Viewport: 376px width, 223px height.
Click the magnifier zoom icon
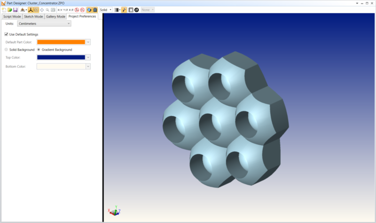point(47,10)
